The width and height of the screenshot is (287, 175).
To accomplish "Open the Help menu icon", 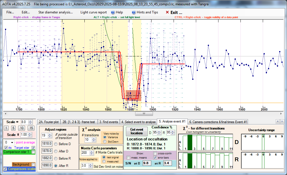I will tap(113, 12).
